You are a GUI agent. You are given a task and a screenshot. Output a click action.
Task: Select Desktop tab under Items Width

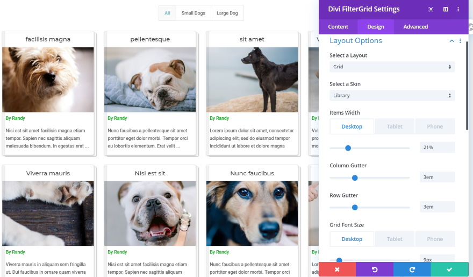pyautogui.click(x=352, y=126)
